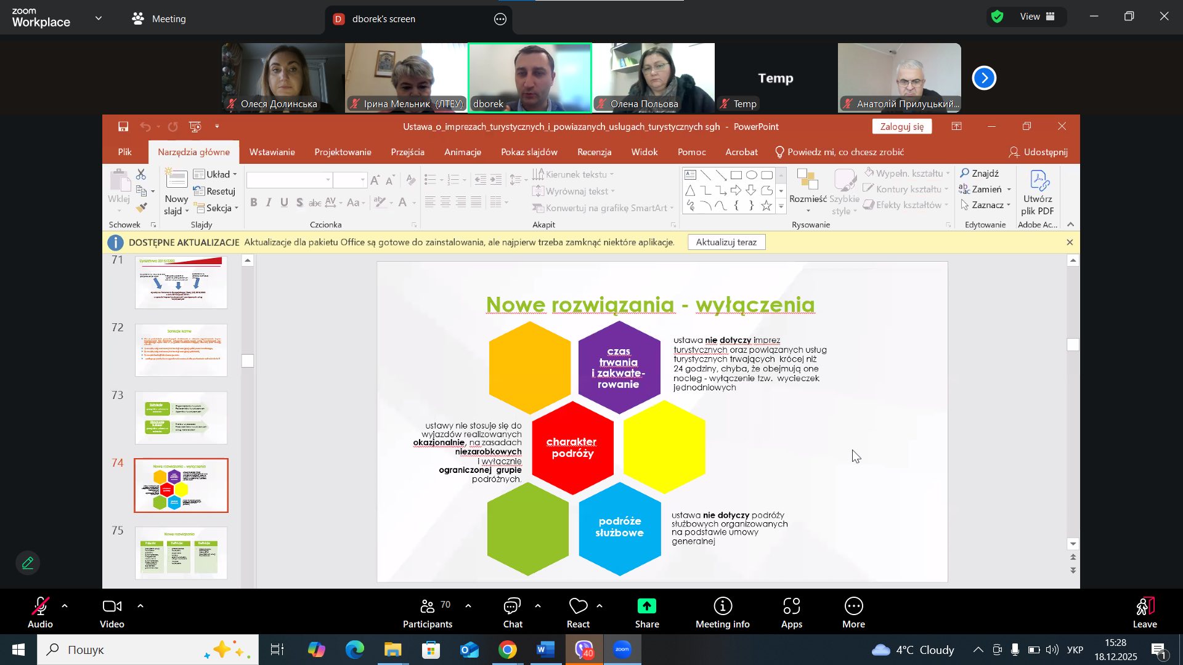This screenshot has height=665, width=1183.
Task: Click the annotation pencil icon
Action: click(28, 563)
